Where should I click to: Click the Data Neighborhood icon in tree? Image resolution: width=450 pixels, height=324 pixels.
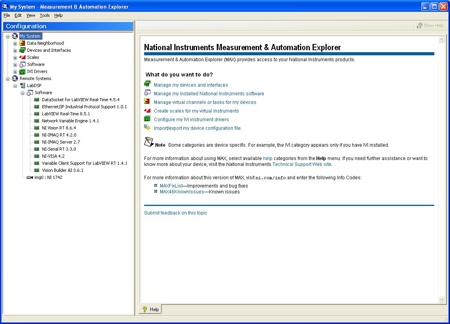(22, 43)
